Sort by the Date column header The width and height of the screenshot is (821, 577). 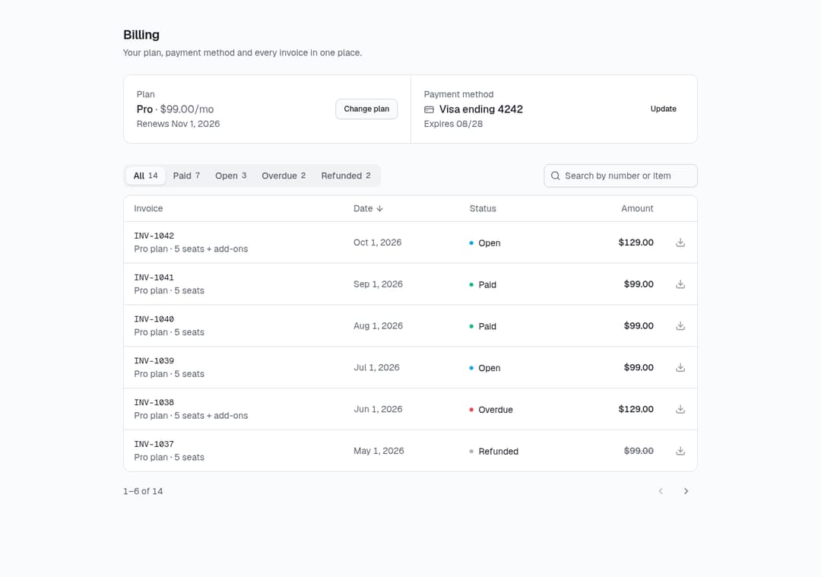click(368, 208)
